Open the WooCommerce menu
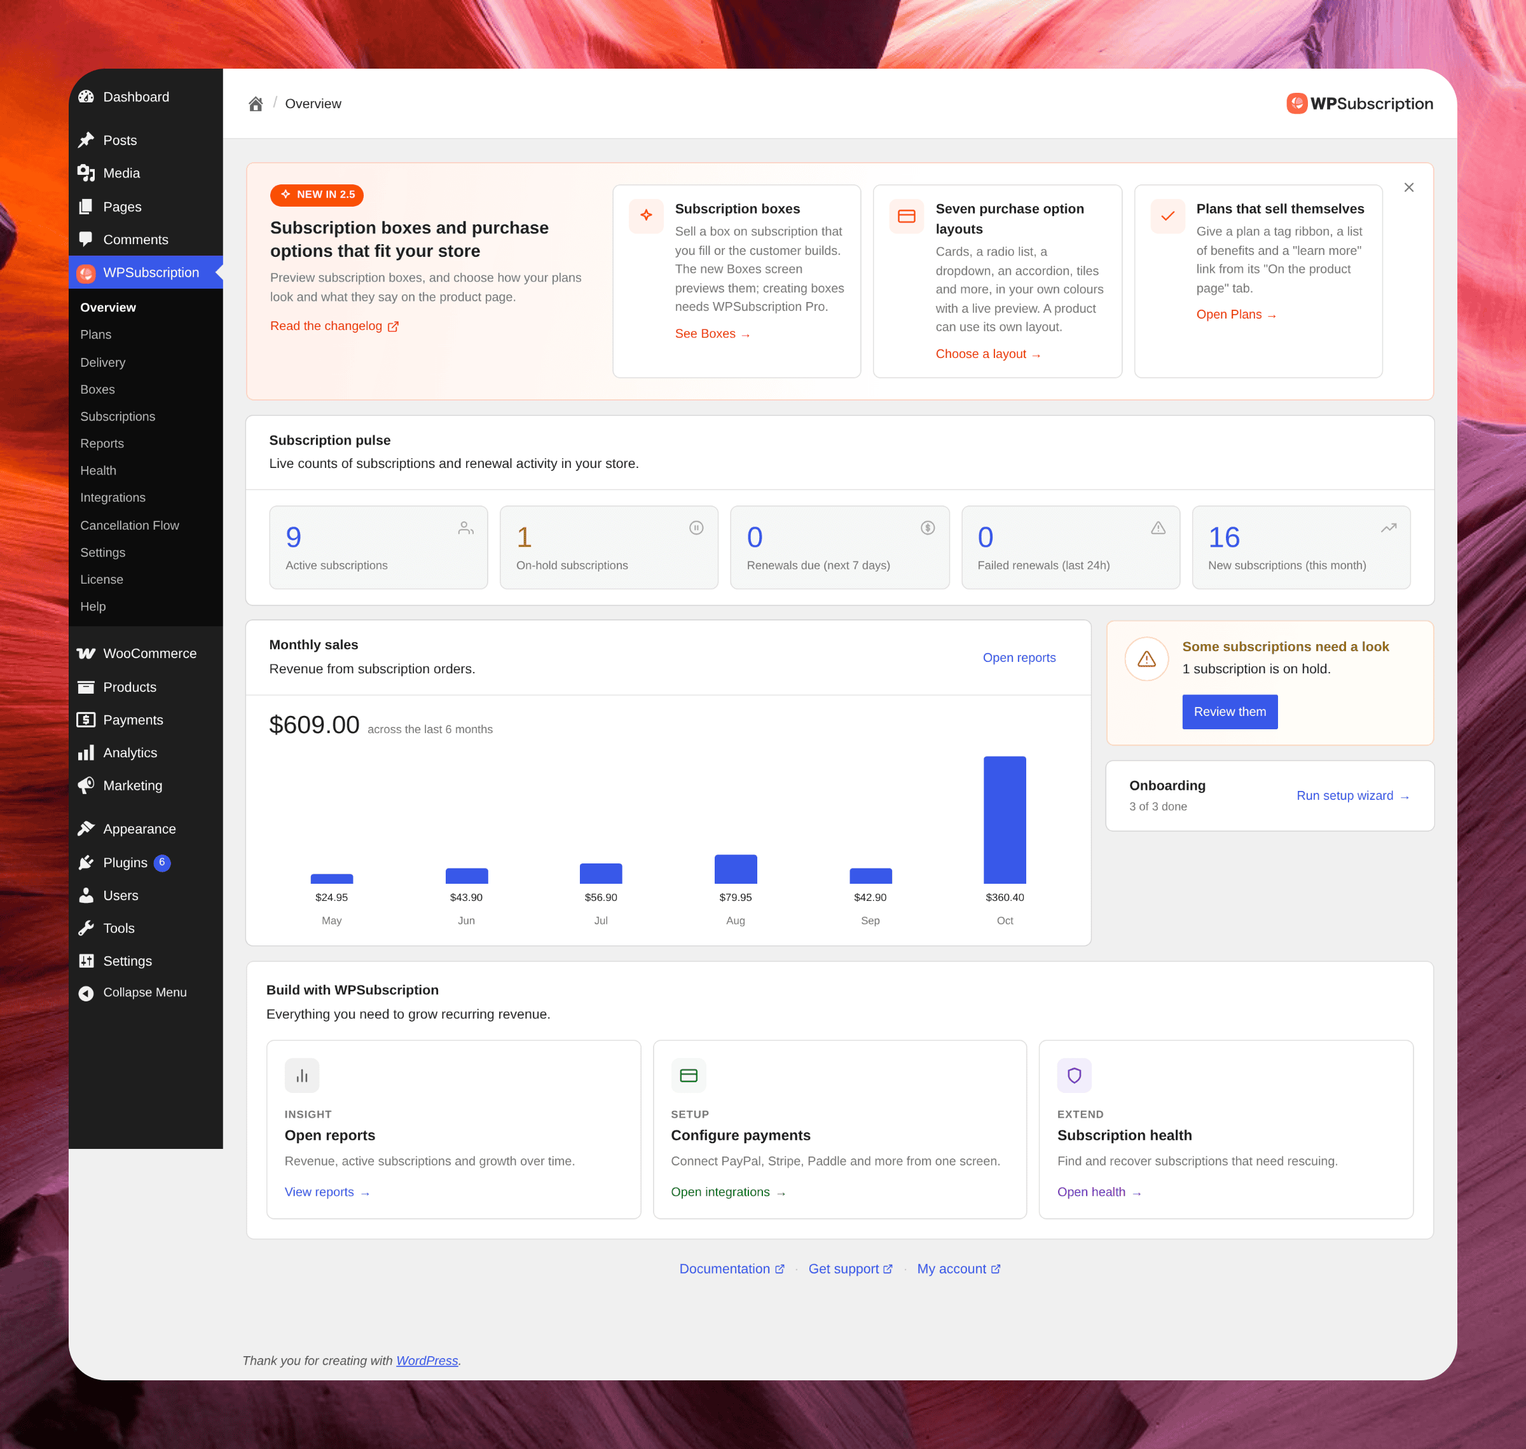This screenshot has height=1449, width=1526. click(146, 654)
